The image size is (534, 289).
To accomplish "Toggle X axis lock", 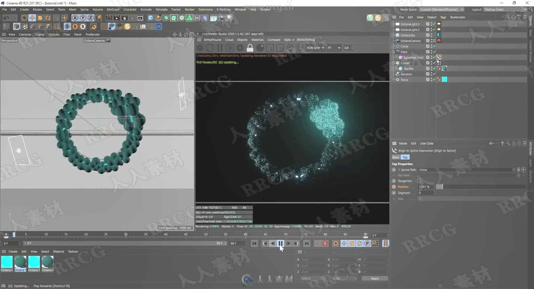I will click(75, 18).
